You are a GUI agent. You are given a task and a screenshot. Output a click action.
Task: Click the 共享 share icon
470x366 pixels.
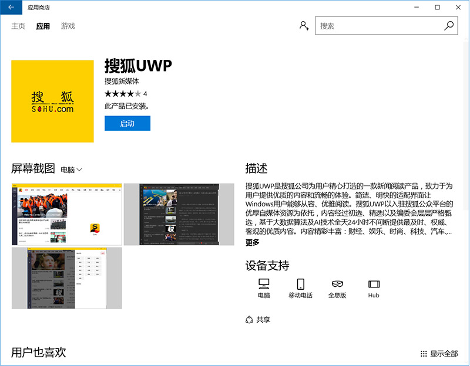(249, 320)
